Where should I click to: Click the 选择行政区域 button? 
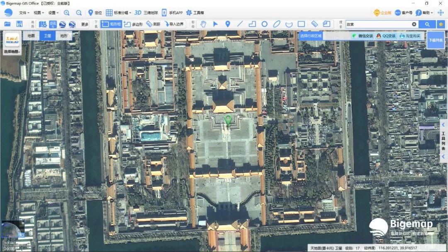[311, 36]
